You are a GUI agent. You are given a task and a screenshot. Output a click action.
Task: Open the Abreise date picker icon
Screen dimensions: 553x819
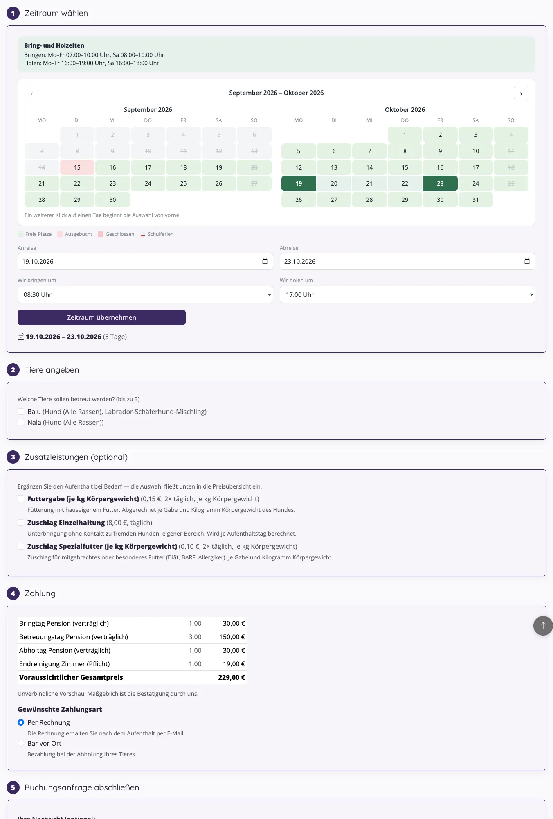527,262
